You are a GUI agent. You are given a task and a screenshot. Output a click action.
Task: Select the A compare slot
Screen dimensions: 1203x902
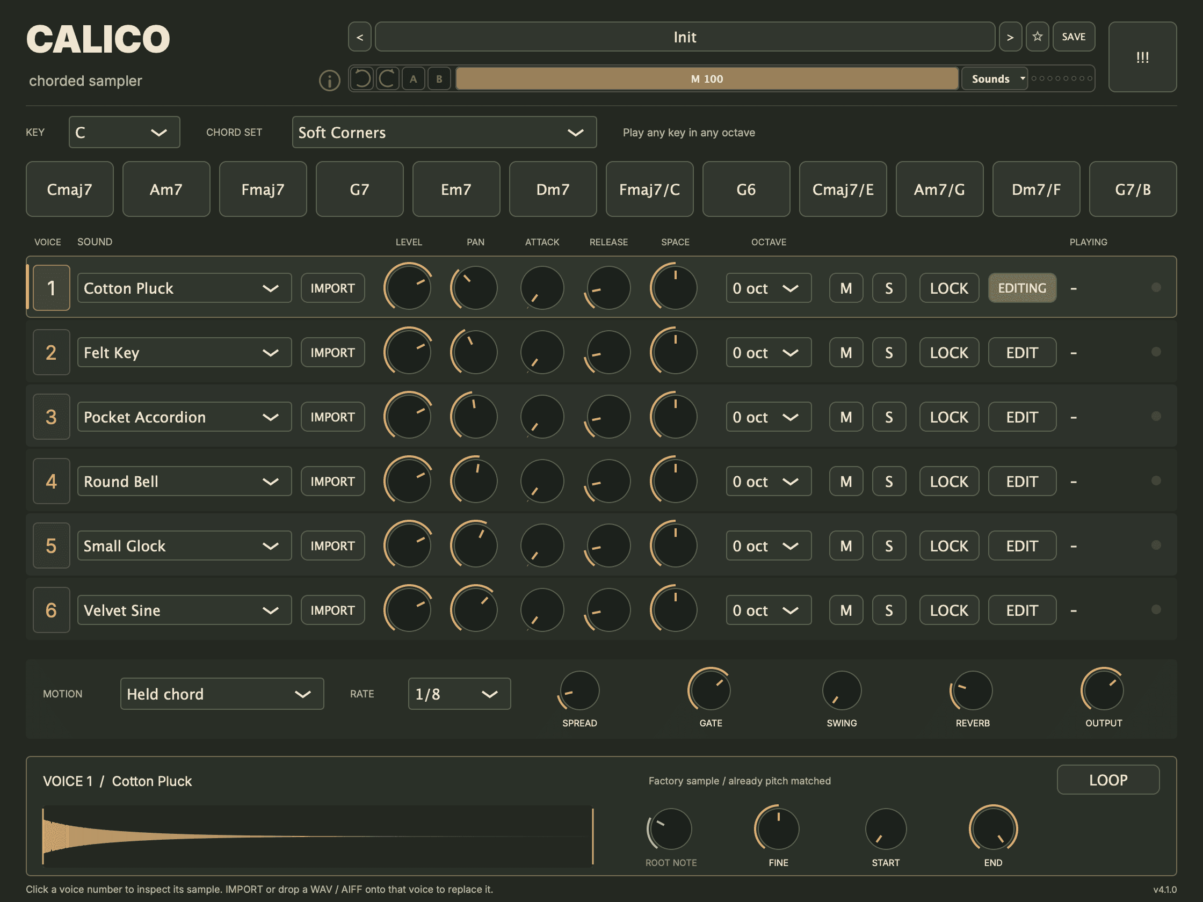pos(414,79)
